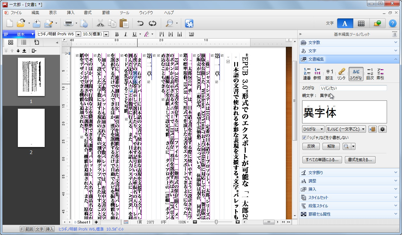Select the Sheet1 tab
The width and height of the screenshot is (402, 235).
pos(82,222)
